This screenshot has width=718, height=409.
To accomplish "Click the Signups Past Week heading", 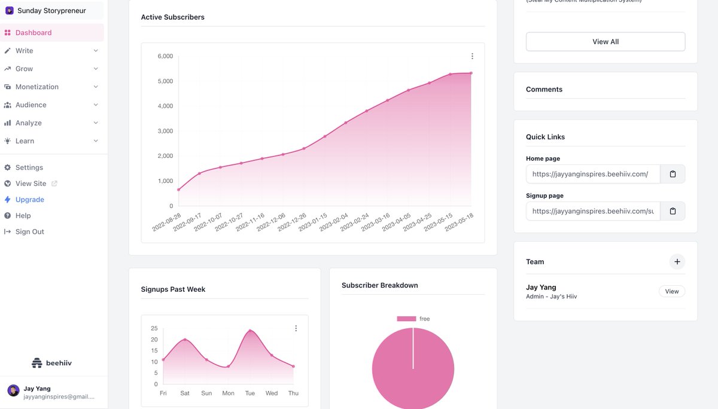I will point(173,289).
